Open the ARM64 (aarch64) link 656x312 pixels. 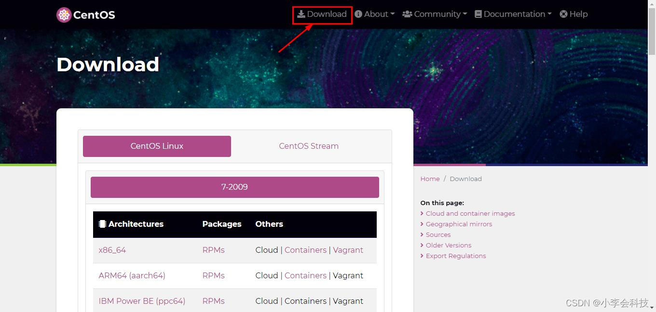(x=132, y=275)
